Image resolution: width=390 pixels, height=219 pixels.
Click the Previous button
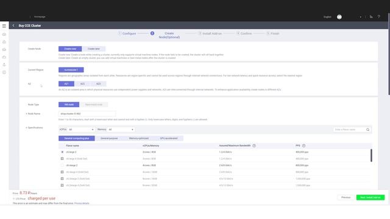(x=346, y=197)
